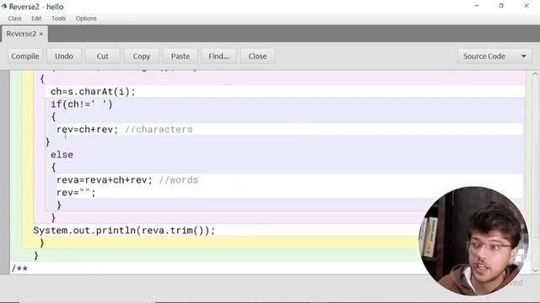540x303 pixels.
Task: Open the Options menu
Action: click(86, 19)
